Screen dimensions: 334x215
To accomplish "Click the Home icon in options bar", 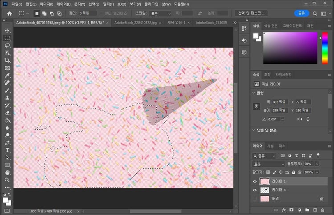I will tap(9, 13).
